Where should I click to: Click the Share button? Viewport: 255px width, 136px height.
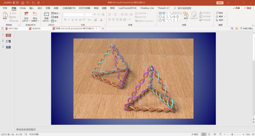point(236,8)
